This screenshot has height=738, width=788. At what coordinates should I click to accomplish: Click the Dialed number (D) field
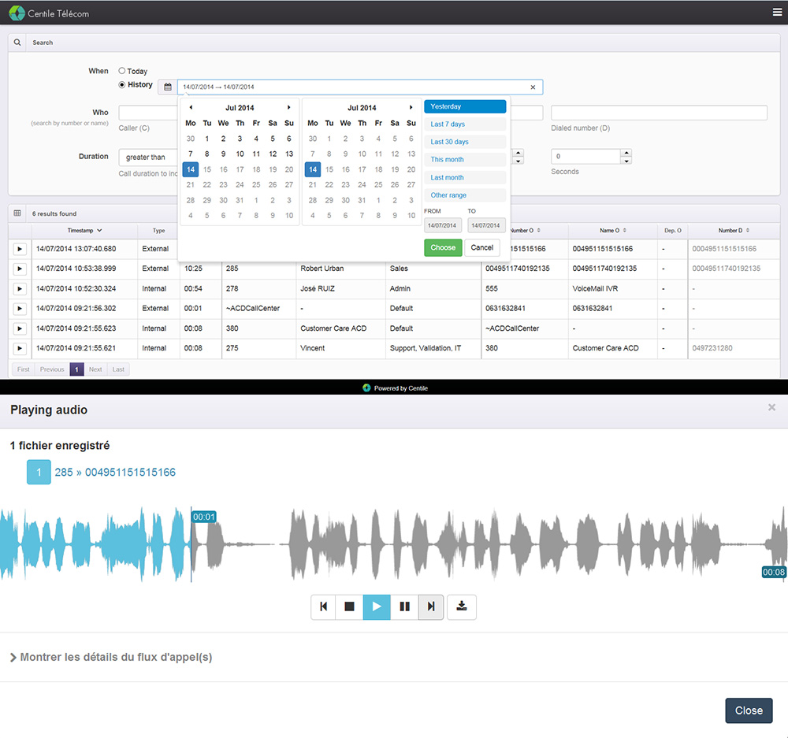(x=659, y=113)
